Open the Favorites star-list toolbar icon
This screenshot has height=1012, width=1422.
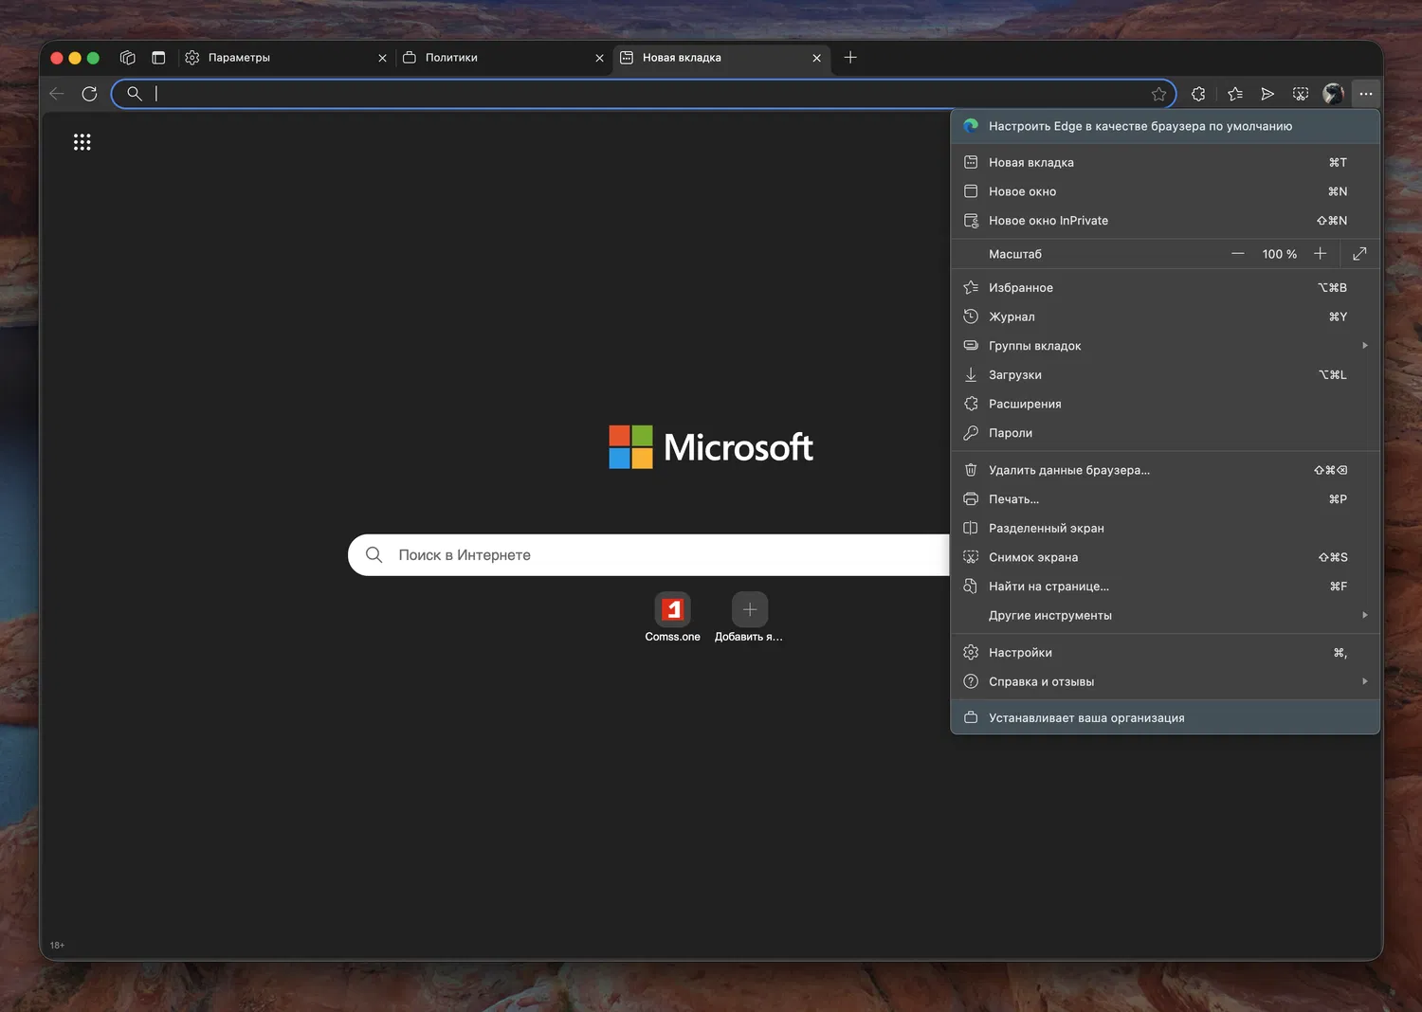(x=1234, y=94)
